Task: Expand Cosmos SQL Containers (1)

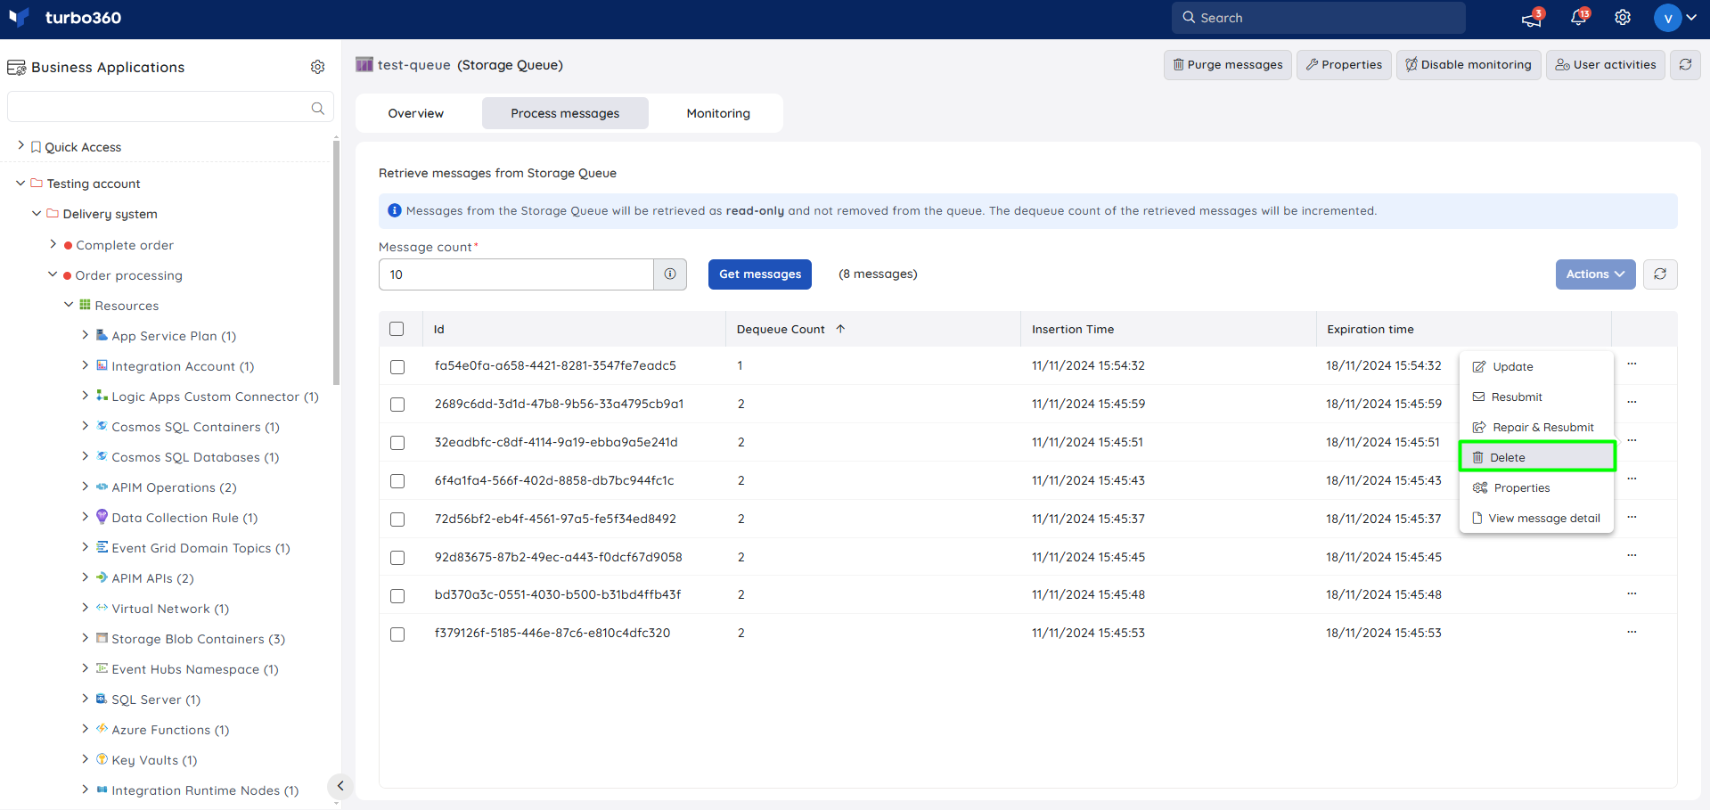Action: [x=85, y=426]
